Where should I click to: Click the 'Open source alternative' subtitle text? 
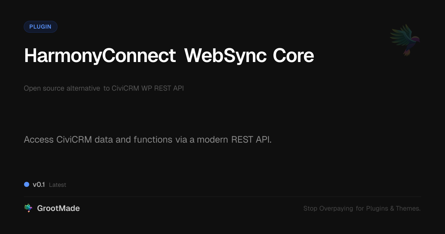pos(62,88)
